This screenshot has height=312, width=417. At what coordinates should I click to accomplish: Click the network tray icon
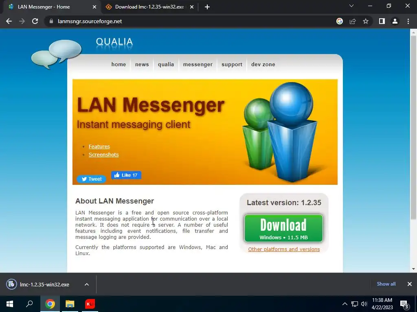355,304
